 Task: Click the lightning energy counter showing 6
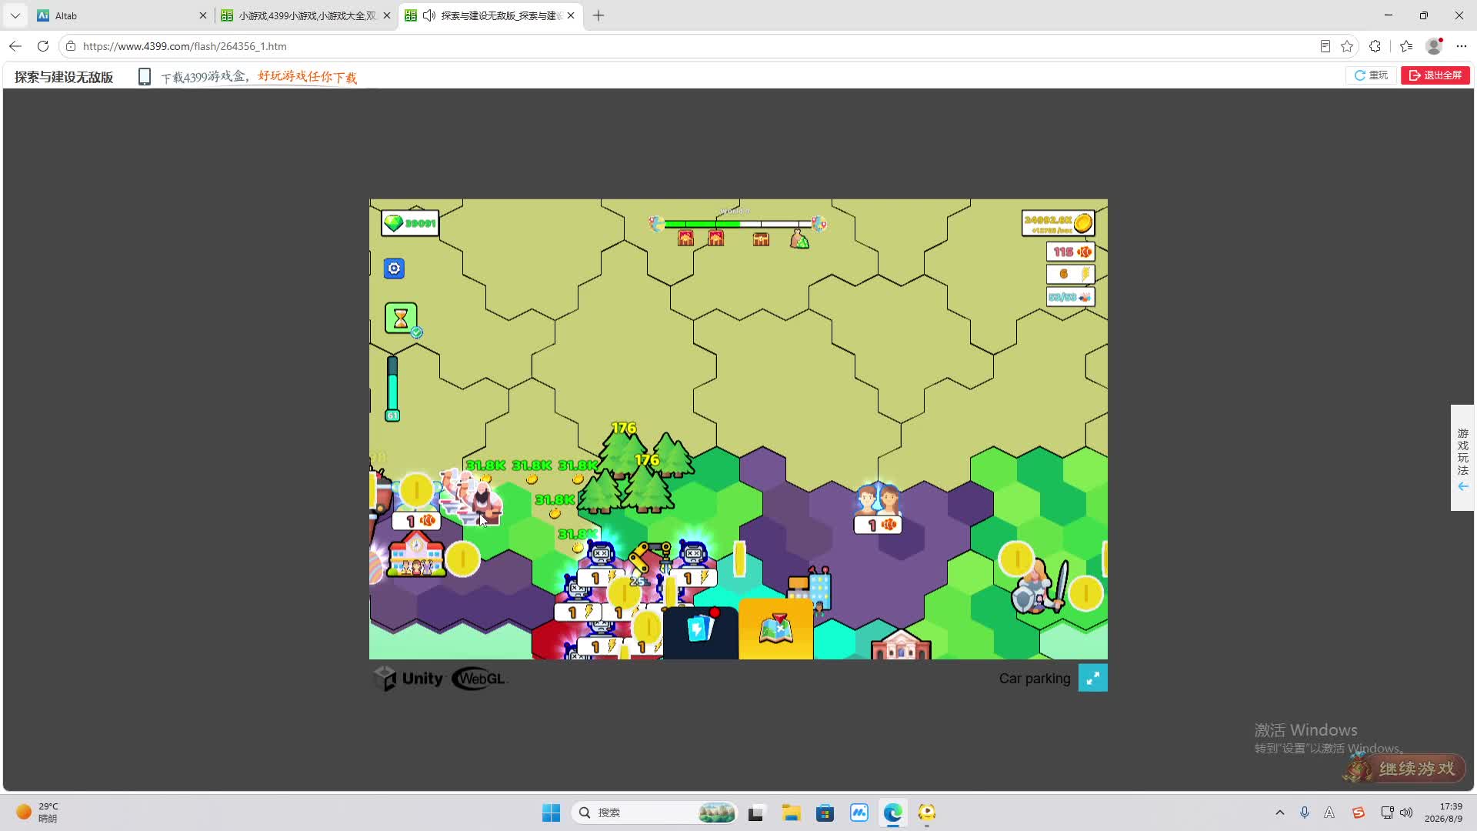1071,274
